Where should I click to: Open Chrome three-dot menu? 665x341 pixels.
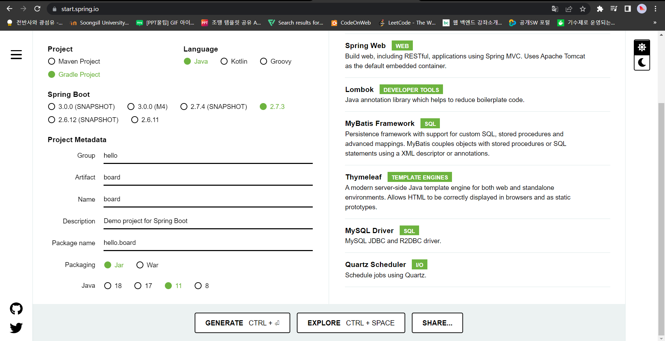point(656,9)
